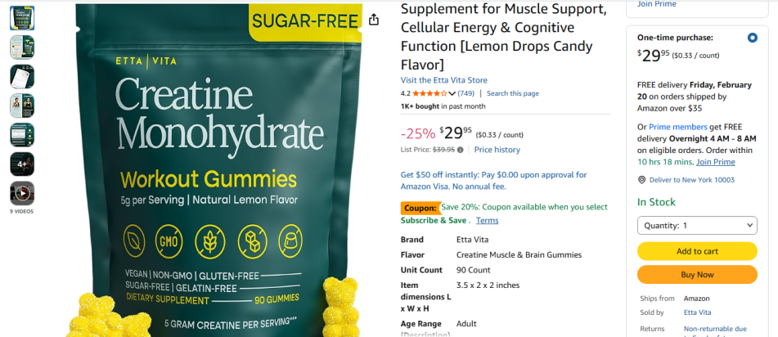Expand the rating breakdown chevron
Viewport: 778px width, 337px height.
pos(452,94)
